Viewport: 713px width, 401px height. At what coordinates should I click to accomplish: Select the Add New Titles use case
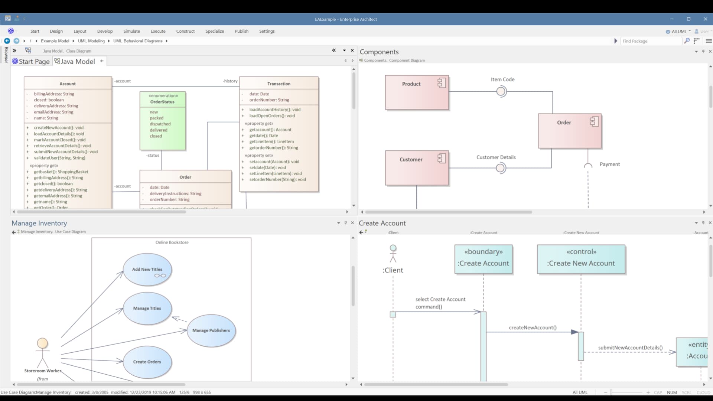147,270
